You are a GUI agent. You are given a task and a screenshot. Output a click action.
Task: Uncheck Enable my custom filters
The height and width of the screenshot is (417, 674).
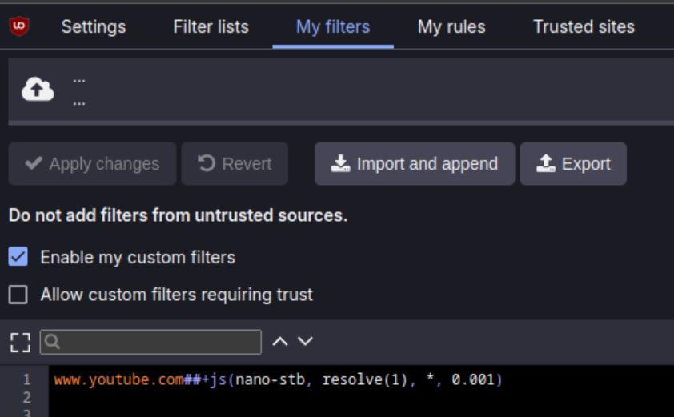click(x=18, y=257)
